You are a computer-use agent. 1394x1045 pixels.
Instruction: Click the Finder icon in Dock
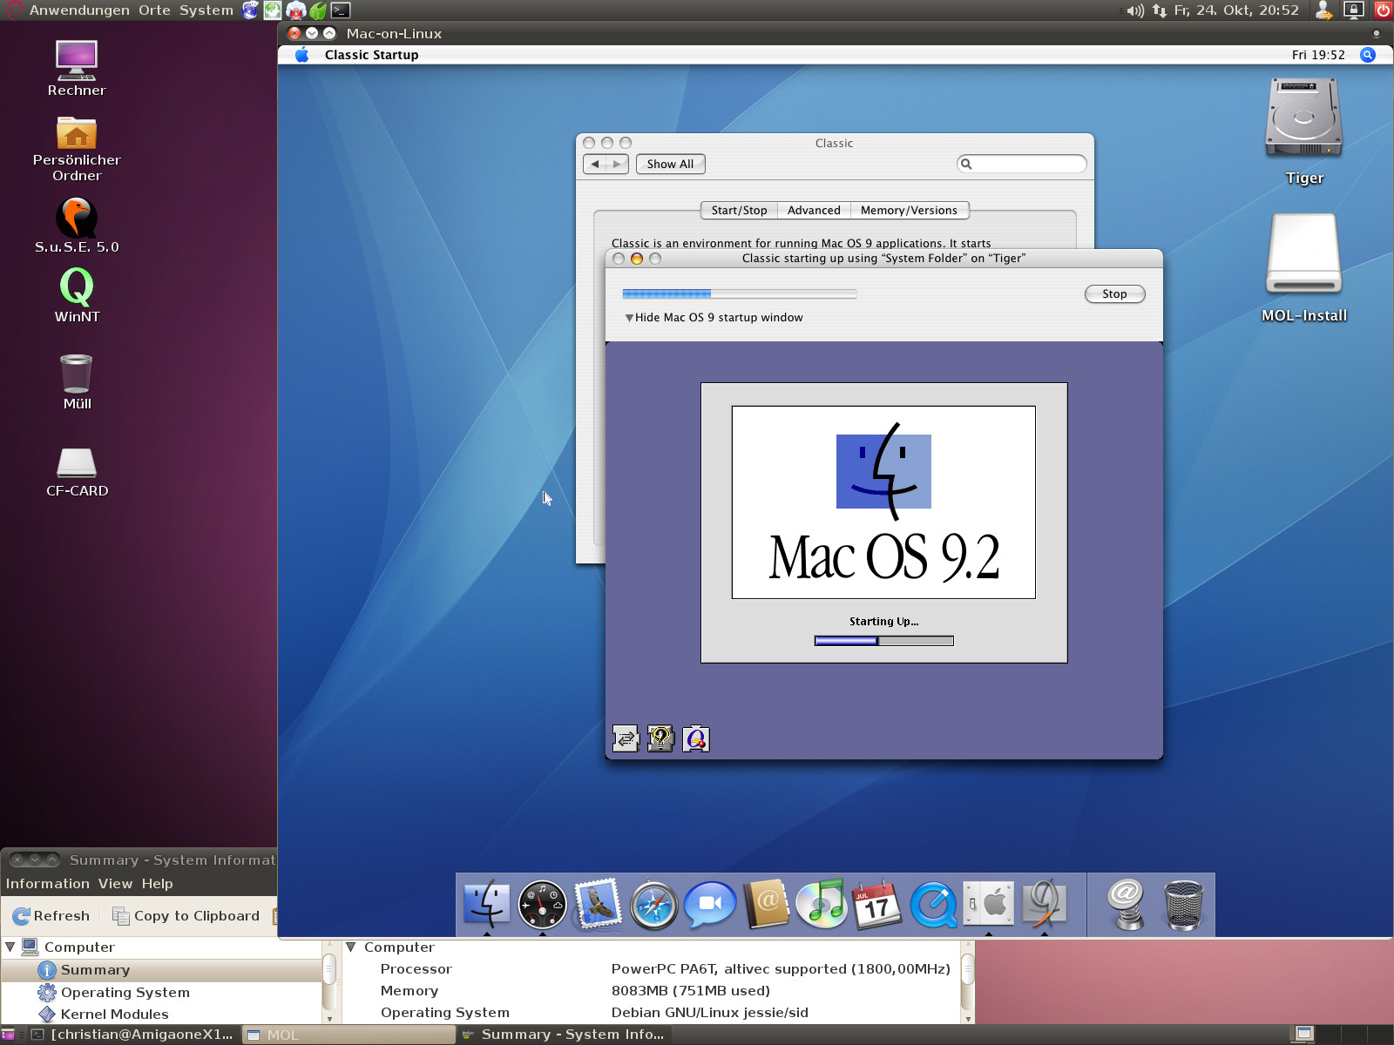486,905
